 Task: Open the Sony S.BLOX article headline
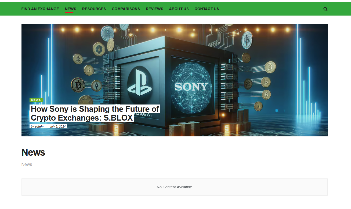point(95,113)
